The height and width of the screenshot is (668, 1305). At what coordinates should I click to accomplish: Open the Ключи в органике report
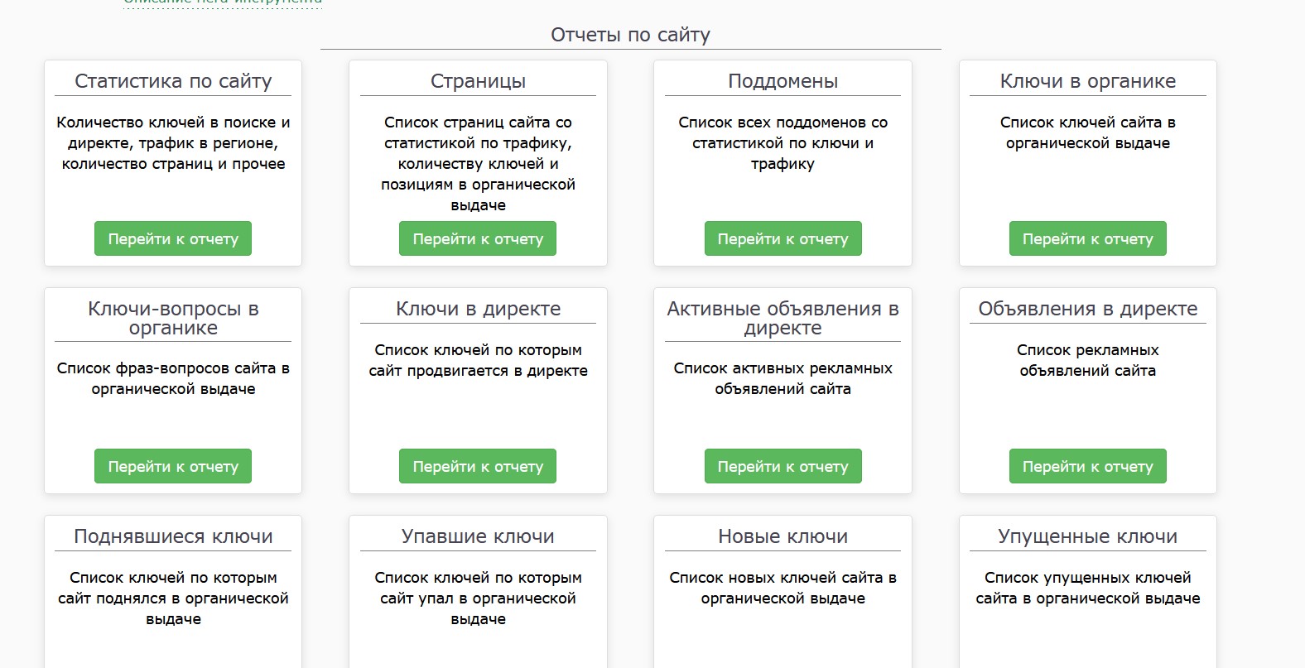coord(1087,238)
